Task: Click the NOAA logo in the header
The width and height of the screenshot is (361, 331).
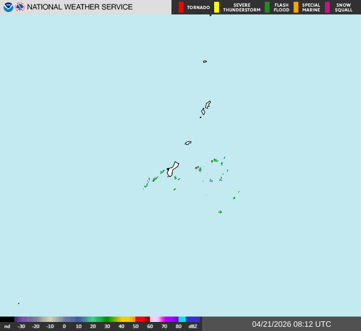Action: (8, 7)
